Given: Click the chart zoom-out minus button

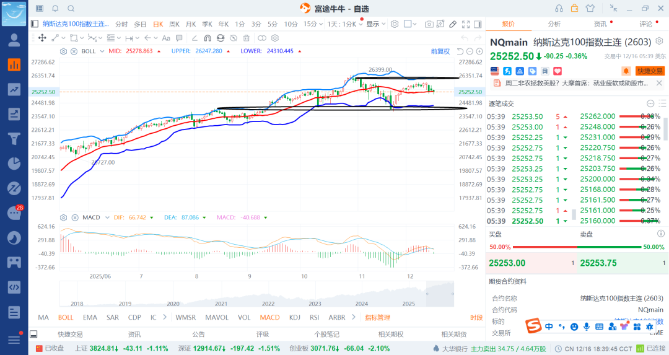Looking at the screenshot, I should tap(470, 51).
